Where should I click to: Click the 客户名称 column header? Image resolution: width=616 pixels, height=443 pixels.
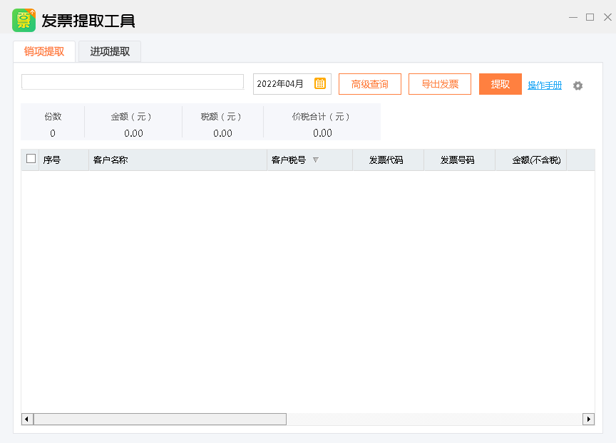178,160
